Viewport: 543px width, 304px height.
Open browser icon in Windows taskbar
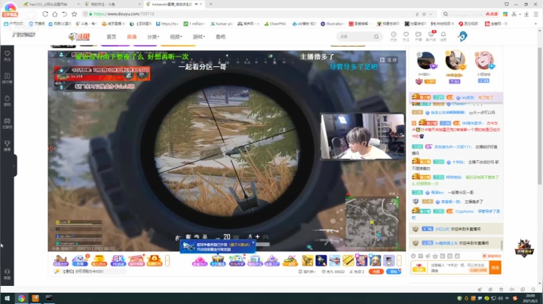(x=21, y=298)
